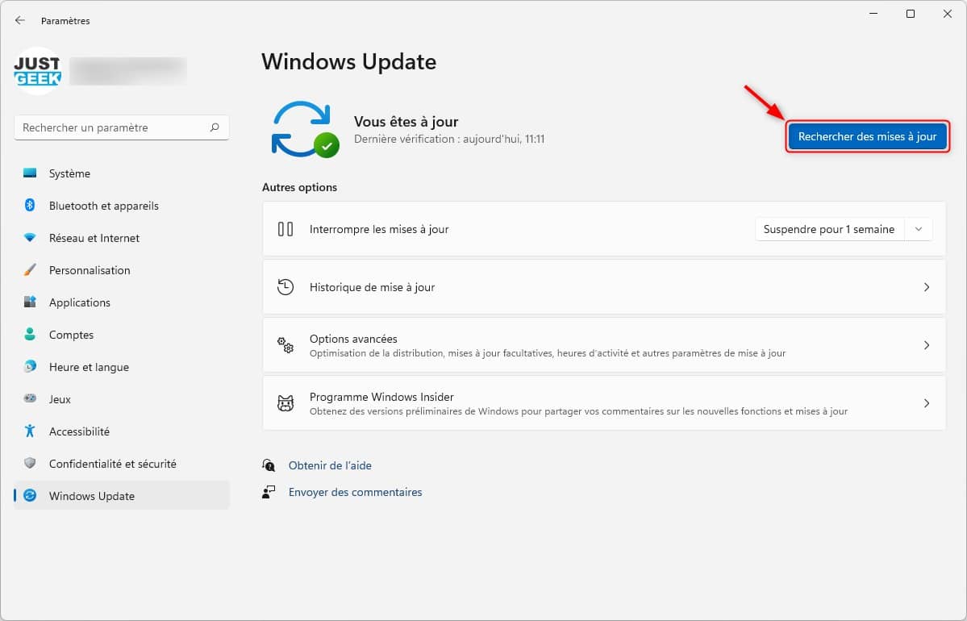This screenshot has width=967, height=621.
Task: Go to Accessibilité
Action: point(122,431)
